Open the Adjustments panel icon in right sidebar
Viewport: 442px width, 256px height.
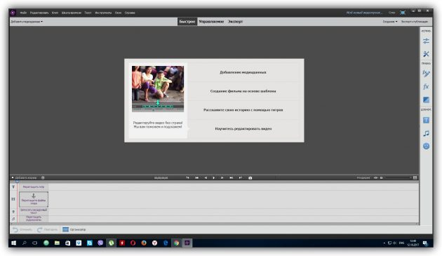click(426, 41)
